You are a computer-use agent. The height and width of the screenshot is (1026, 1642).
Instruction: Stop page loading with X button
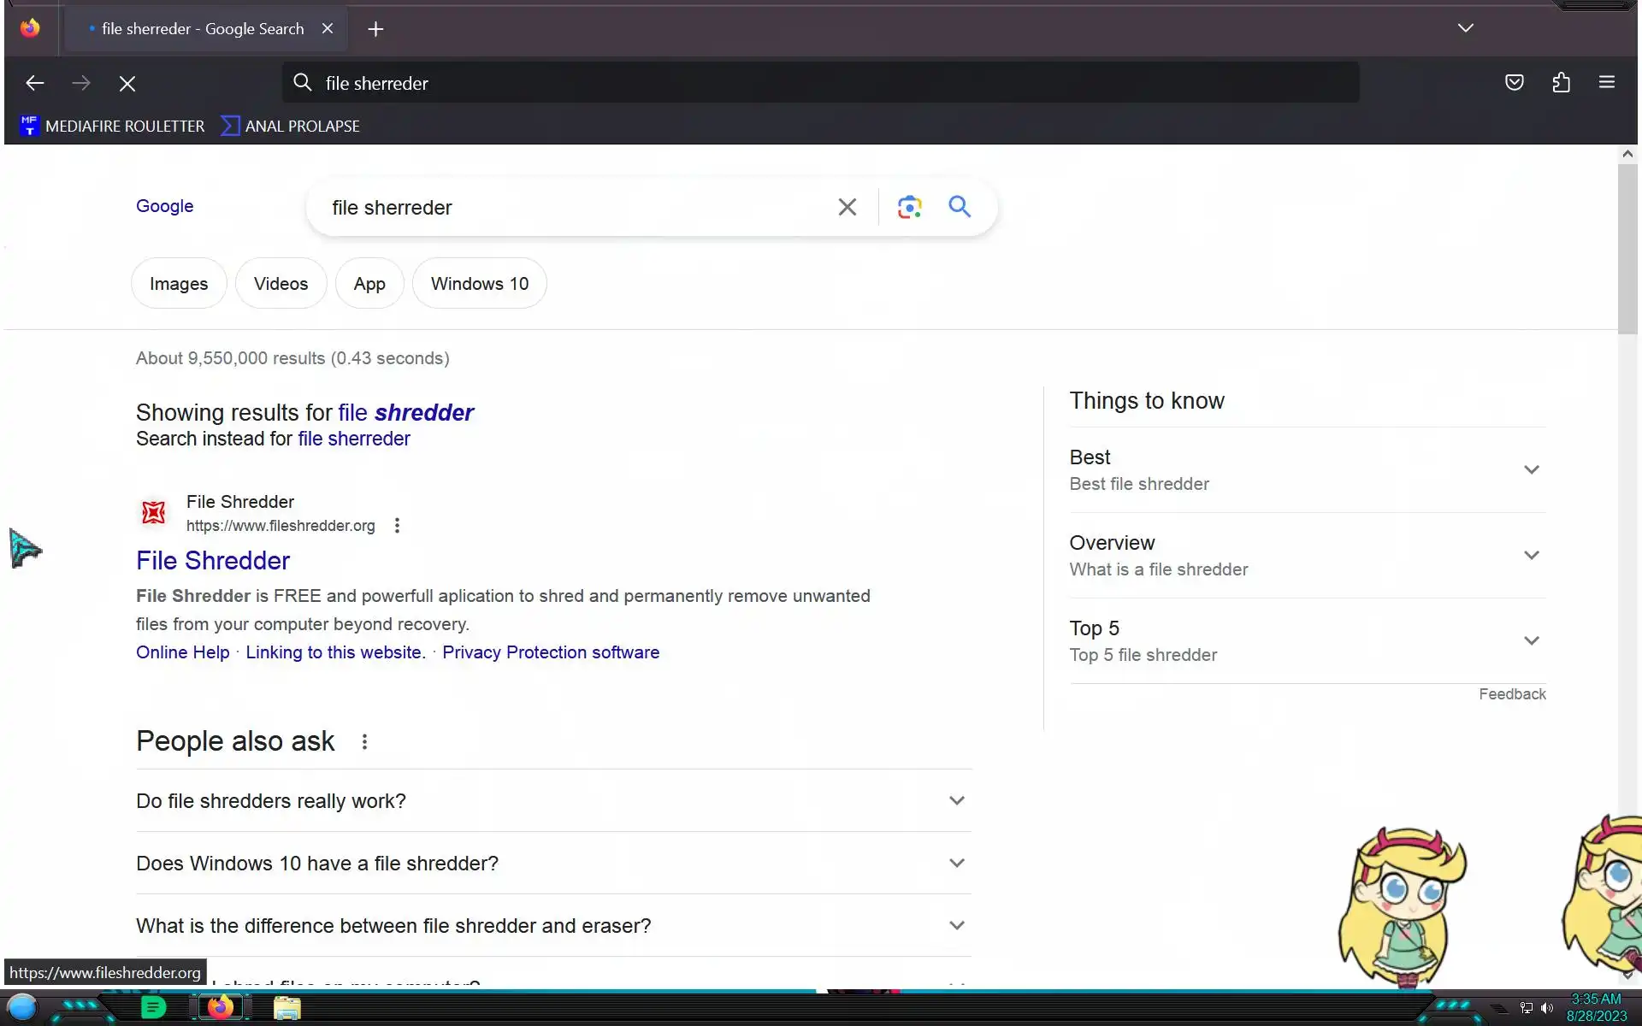(127, 84)
